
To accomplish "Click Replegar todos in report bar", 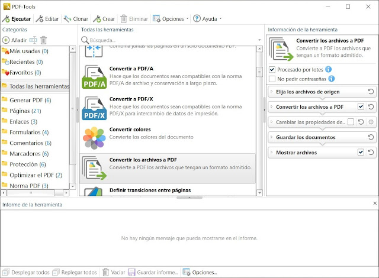I will click(75, 273).
